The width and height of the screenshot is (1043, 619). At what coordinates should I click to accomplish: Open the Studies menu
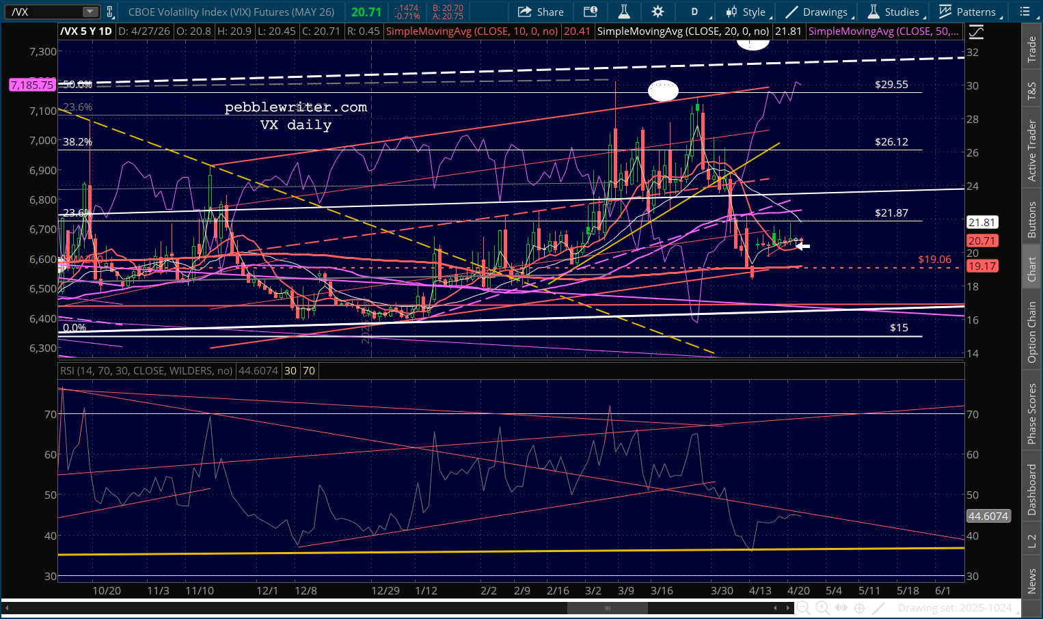[x=893, y=12]
